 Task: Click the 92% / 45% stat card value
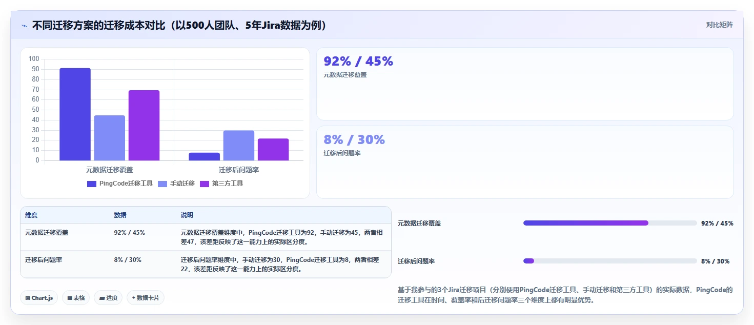pyautogui.click(x=358, y=61)
